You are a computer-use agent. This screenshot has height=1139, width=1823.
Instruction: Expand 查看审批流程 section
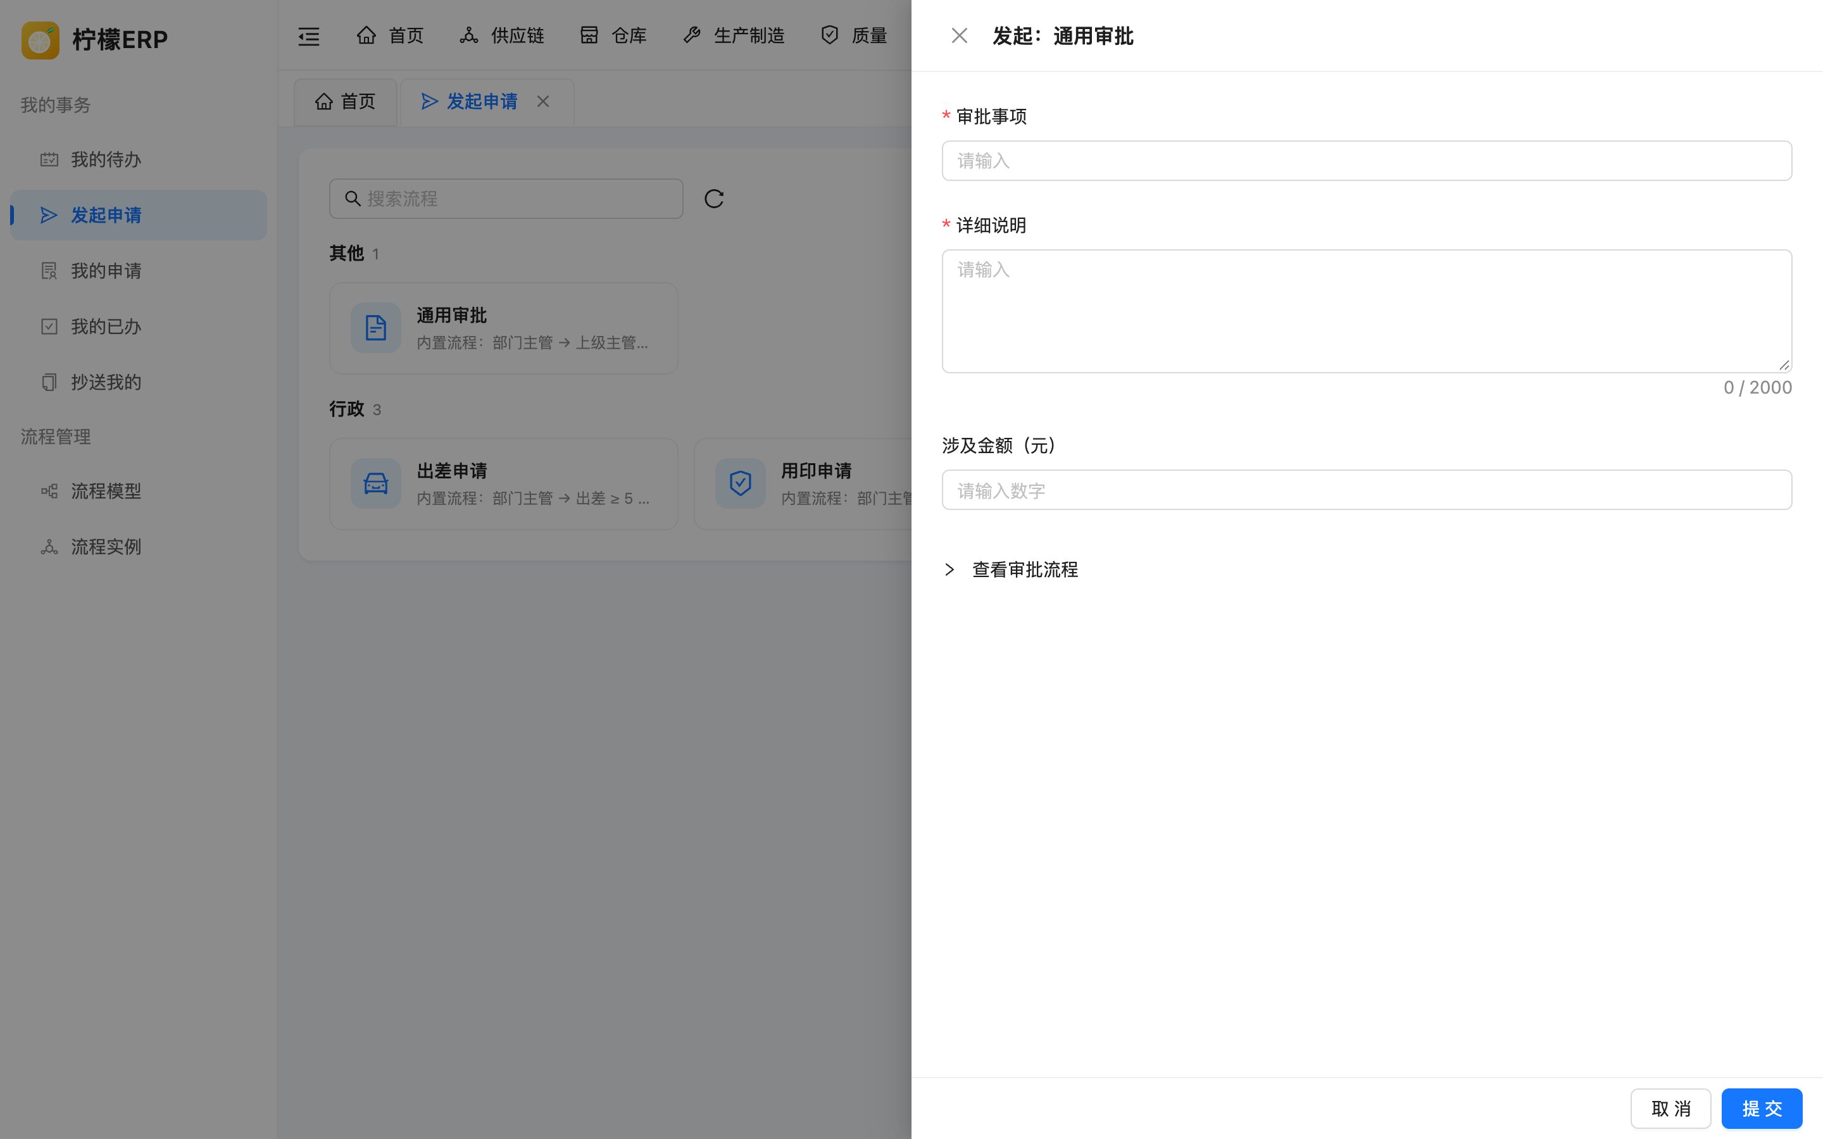tap(1012, 569)
